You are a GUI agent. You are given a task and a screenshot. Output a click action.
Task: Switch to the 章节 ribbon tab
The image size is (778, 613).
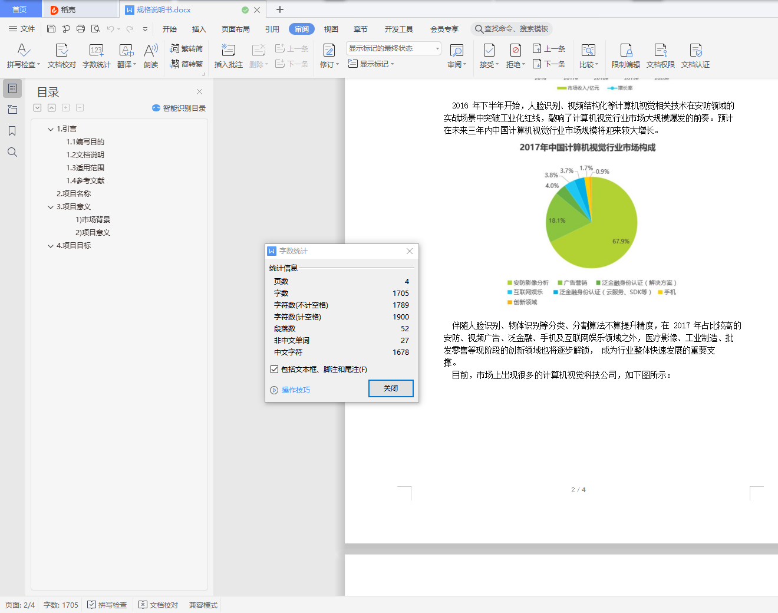pyautogui.click(x=361, y=29)
